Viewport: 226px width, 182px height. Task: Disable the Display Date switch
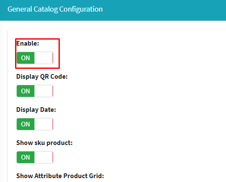tap(35, 124)
